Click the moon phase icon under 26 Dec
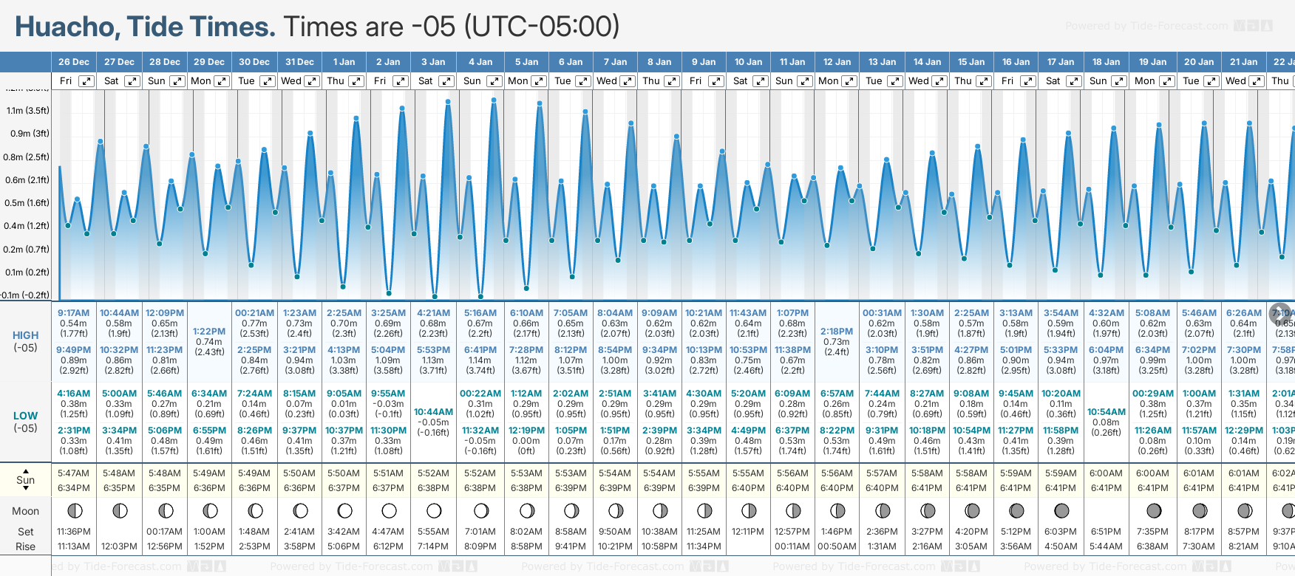This screenshot has width=1295, height=576. point(74,511)
